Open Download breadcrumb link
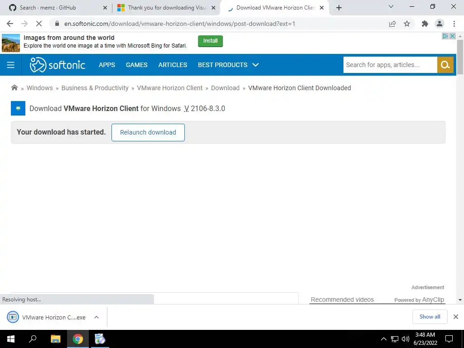464x348 pixels. point(225,88)
